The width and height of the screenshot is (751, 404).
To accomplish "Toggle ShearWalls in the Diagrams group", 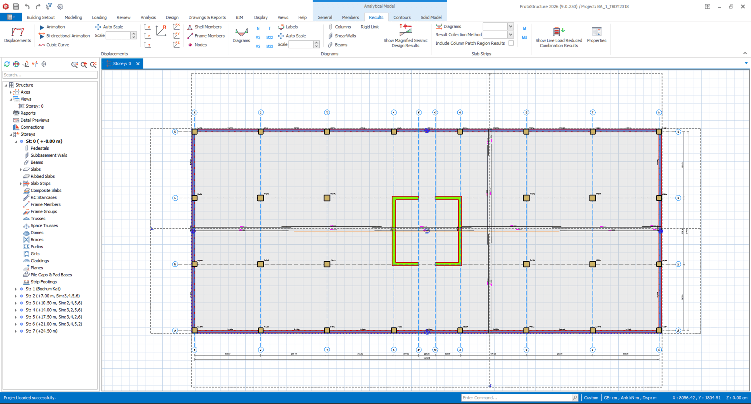I will point(342,36).
